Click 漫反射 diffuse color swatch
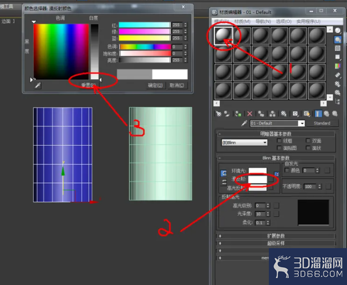Screen dimensions: 347x285 point(257,179)
